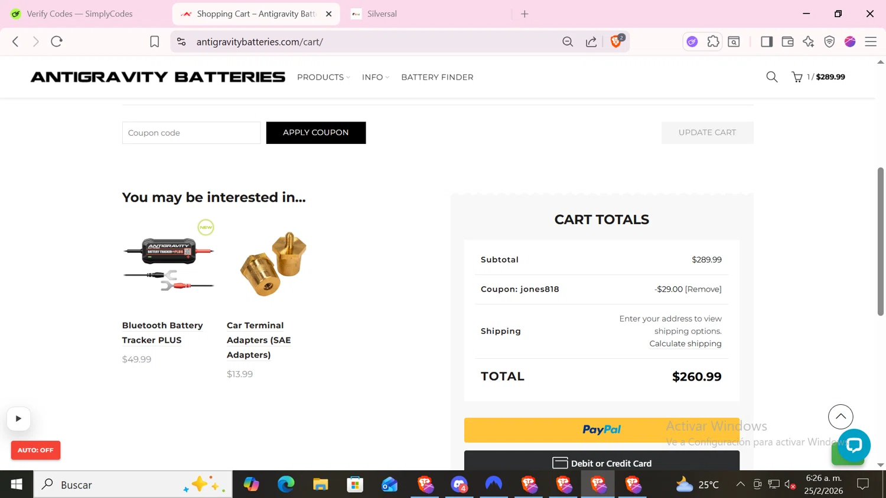Click the share page icon
Viewport: 886px width, 498px height.
[591, 41]
